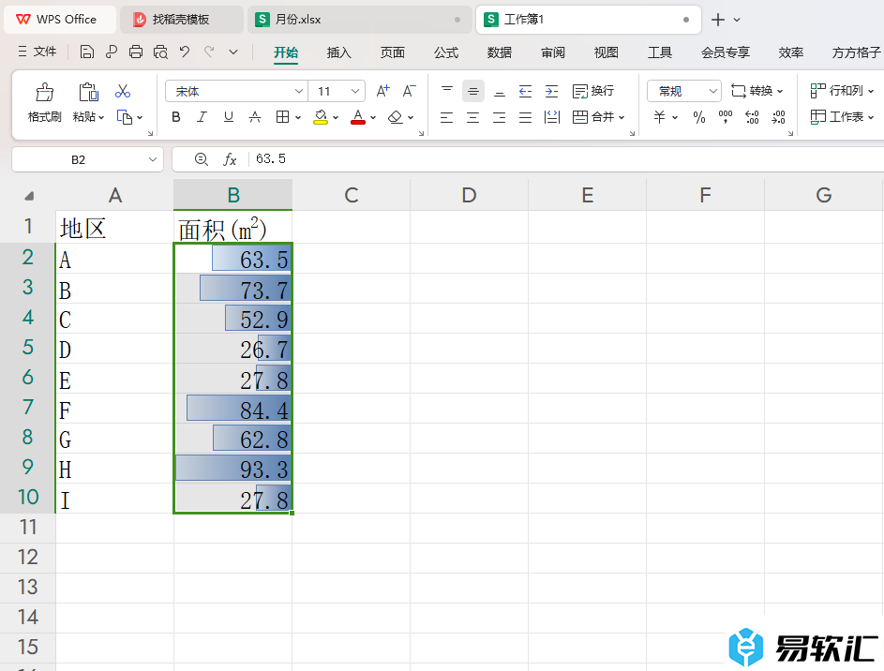Screen dimensions: 884x671
Task: Click the select-all corner triangle
Action: [x=28, y=196]
